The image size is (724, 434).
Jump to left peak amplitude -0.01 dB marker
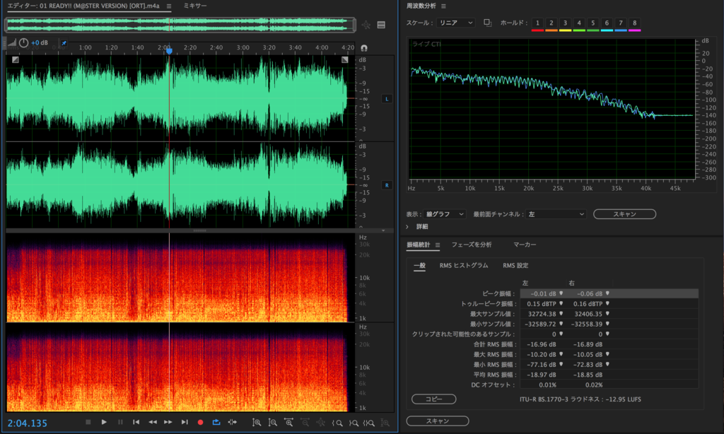click(x=561, y=293)
